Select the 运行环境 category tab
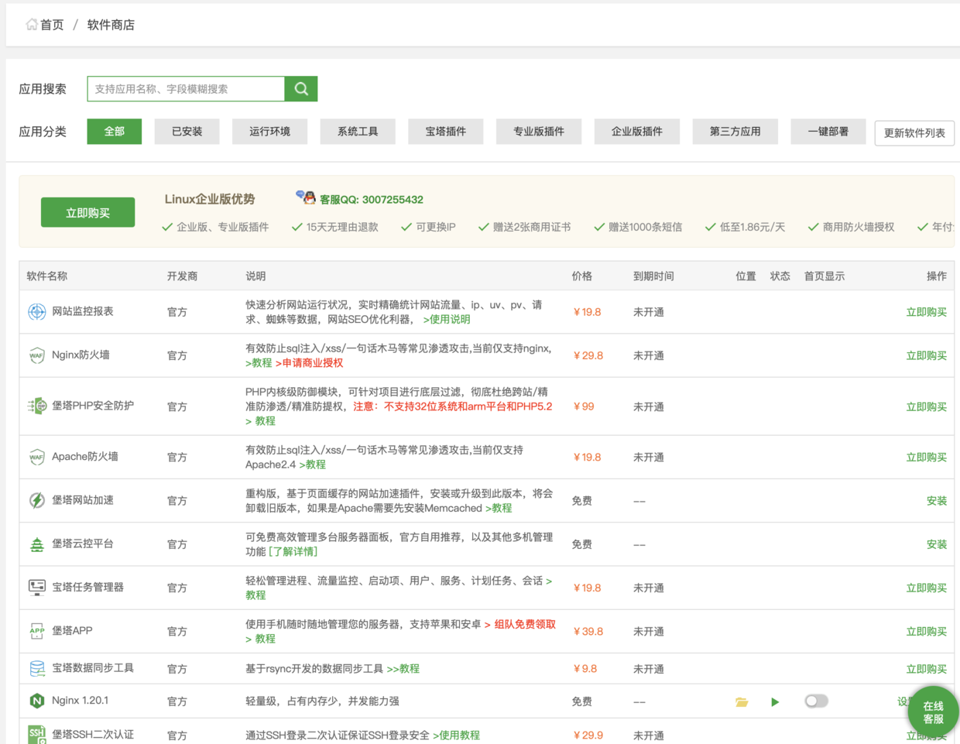 pos(269,132)
